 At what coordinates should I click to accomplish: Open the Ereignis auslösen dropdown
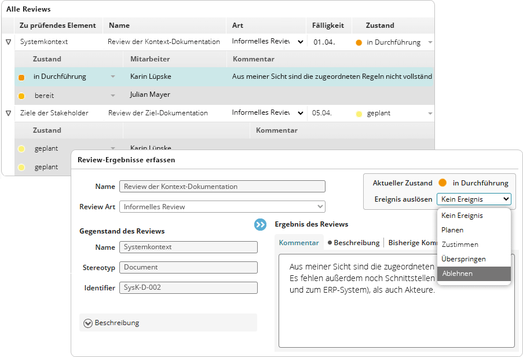(474, 199)
